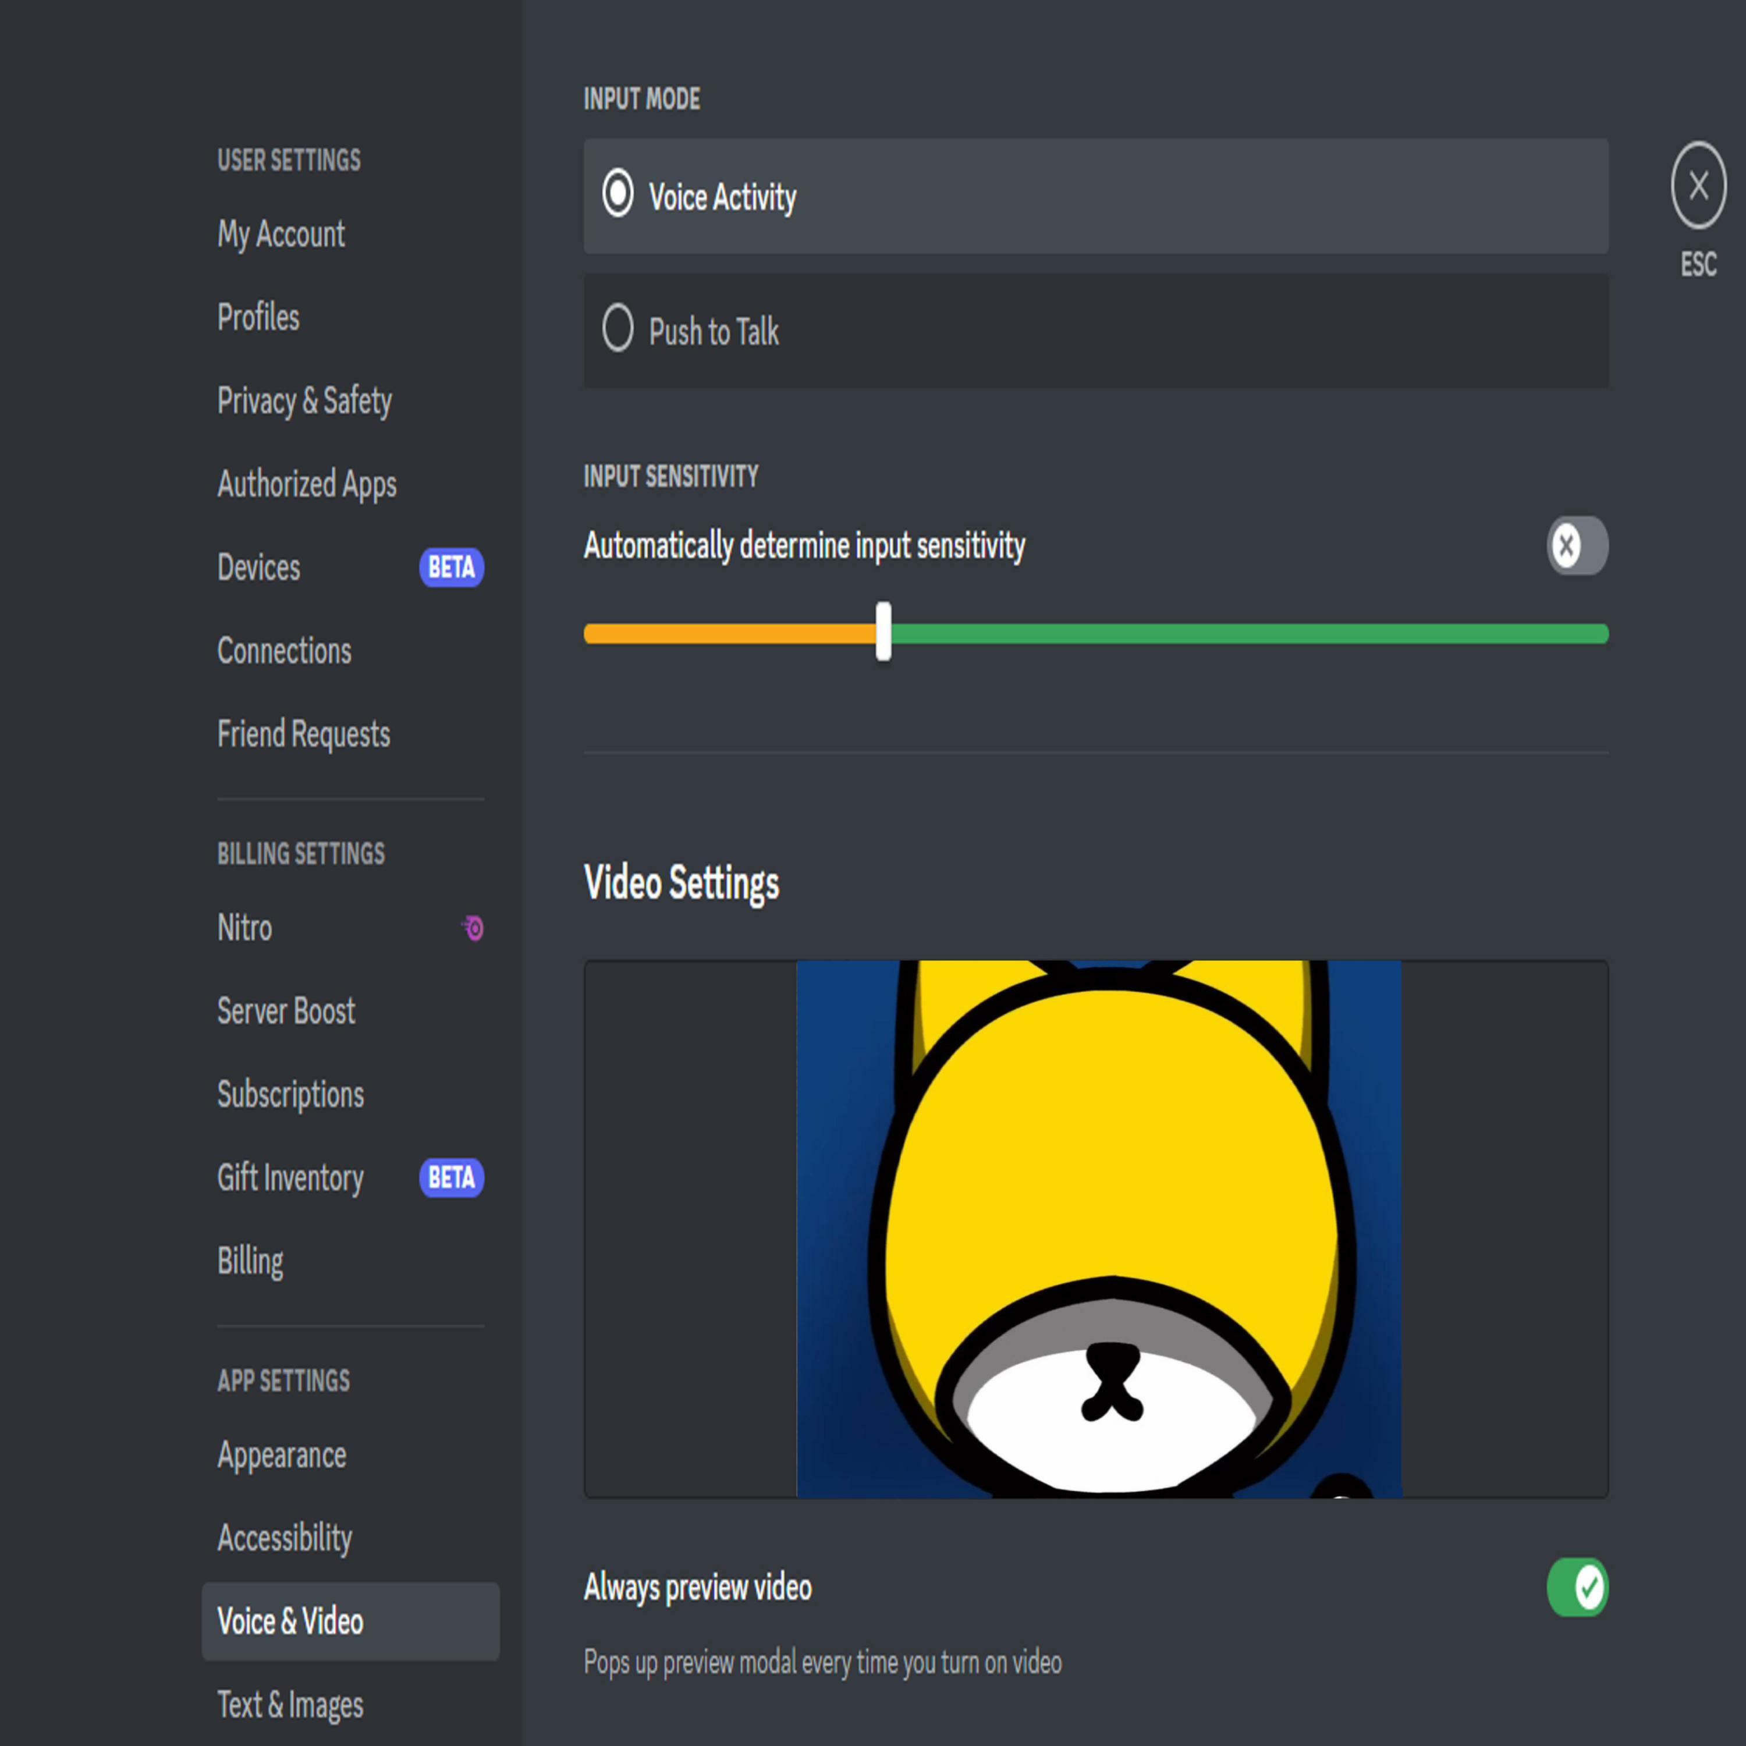Click the BETA badge beside Devices
The width and height of the screenshot is (1746, 1746).
tap(451, 567)
